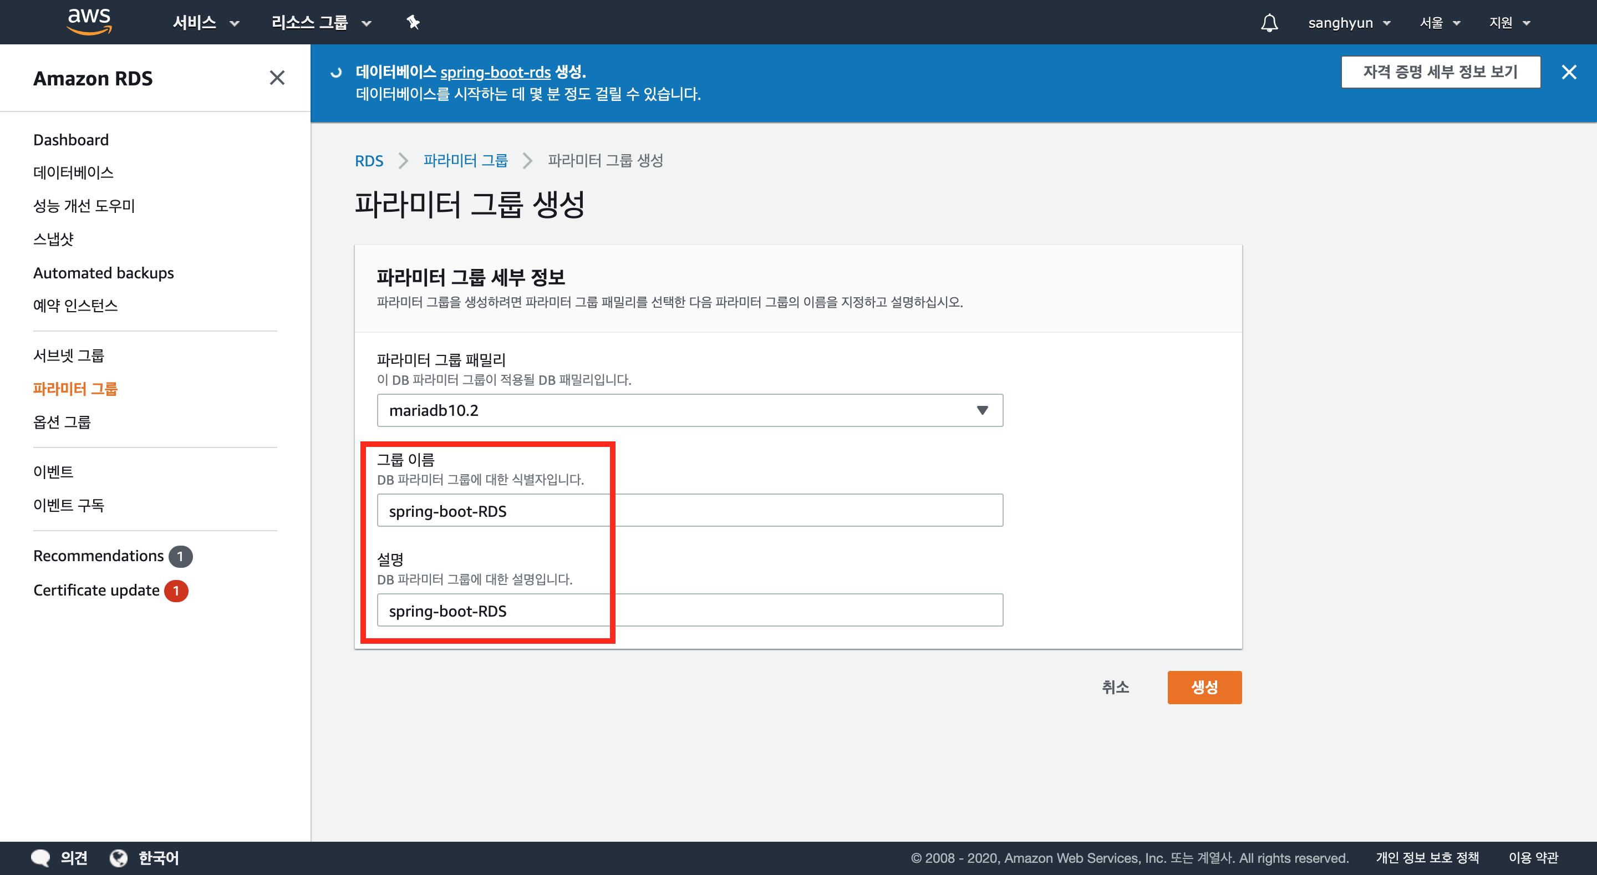This screenshot has height=875, width=1597.
Task: Click the AWS logo home icon
Action: (89, 22)
